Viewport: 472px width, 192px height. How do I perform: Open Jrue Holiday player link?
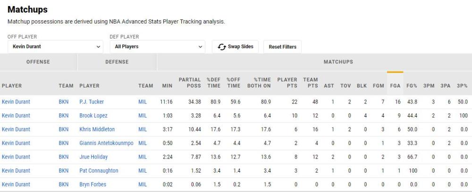tap(93, 157)
